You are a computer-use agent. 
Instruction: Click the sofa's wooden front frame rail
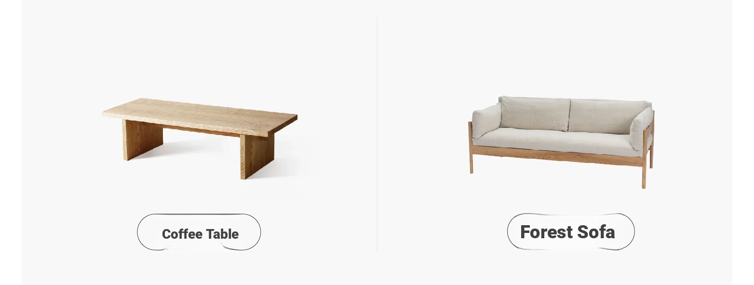[x=557, y=156]
